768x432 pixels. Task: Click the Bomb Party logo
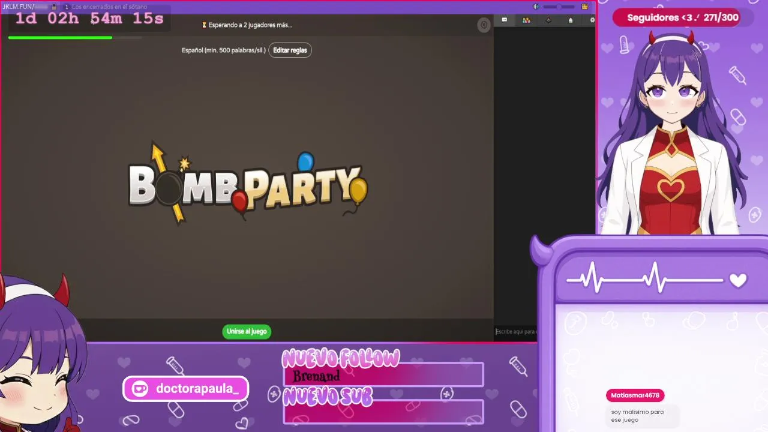pyautogui.click(x=247, y=184)
